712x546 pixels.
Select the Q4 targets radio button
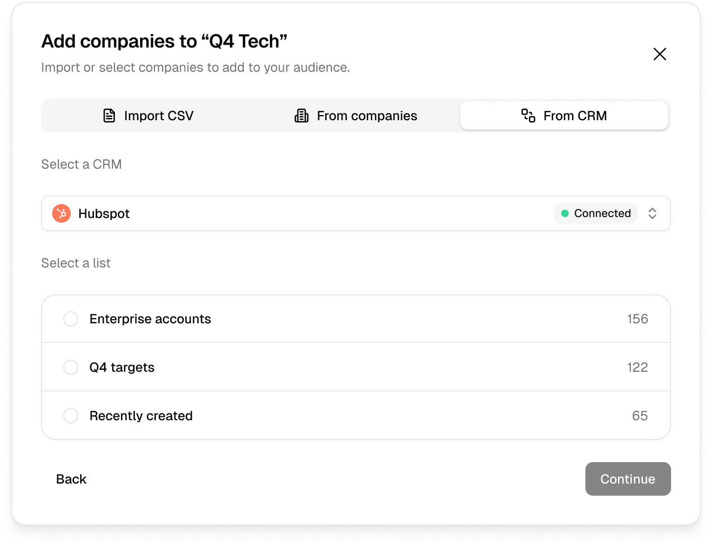coord(71,367)
